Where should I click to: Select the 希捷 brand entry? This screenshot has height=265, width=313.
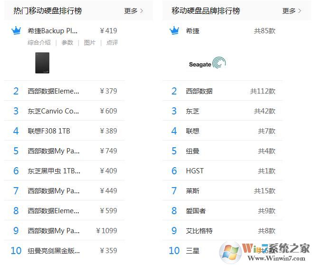193,31
